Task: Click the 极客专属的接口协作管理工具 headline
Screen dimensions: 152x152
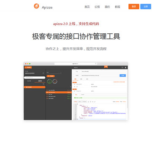Action: pos(76,36)
